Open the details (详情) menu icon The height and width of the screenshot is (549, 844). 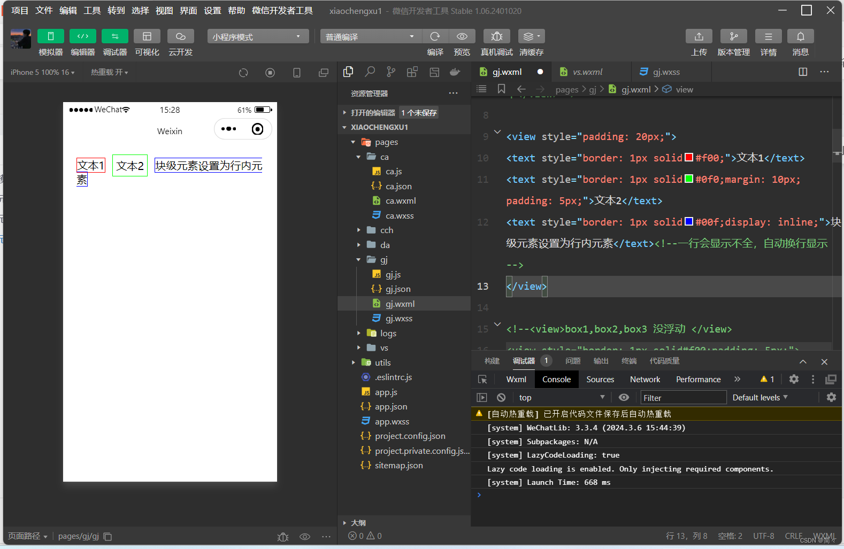coord(769,36)
